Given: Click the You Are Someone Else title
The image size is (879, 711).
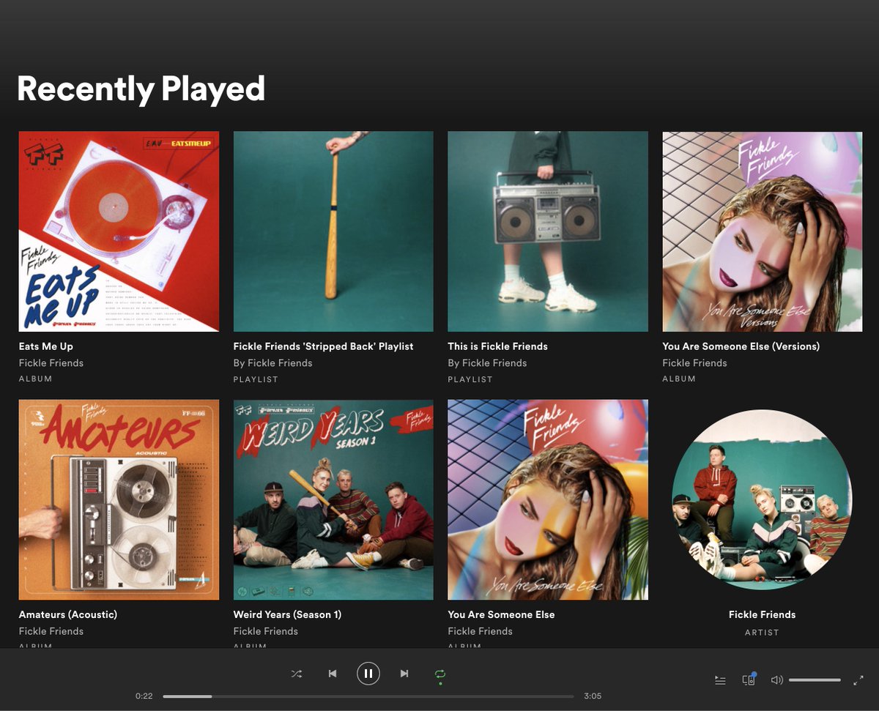Looking at the screenshot, I should (502, 614).
